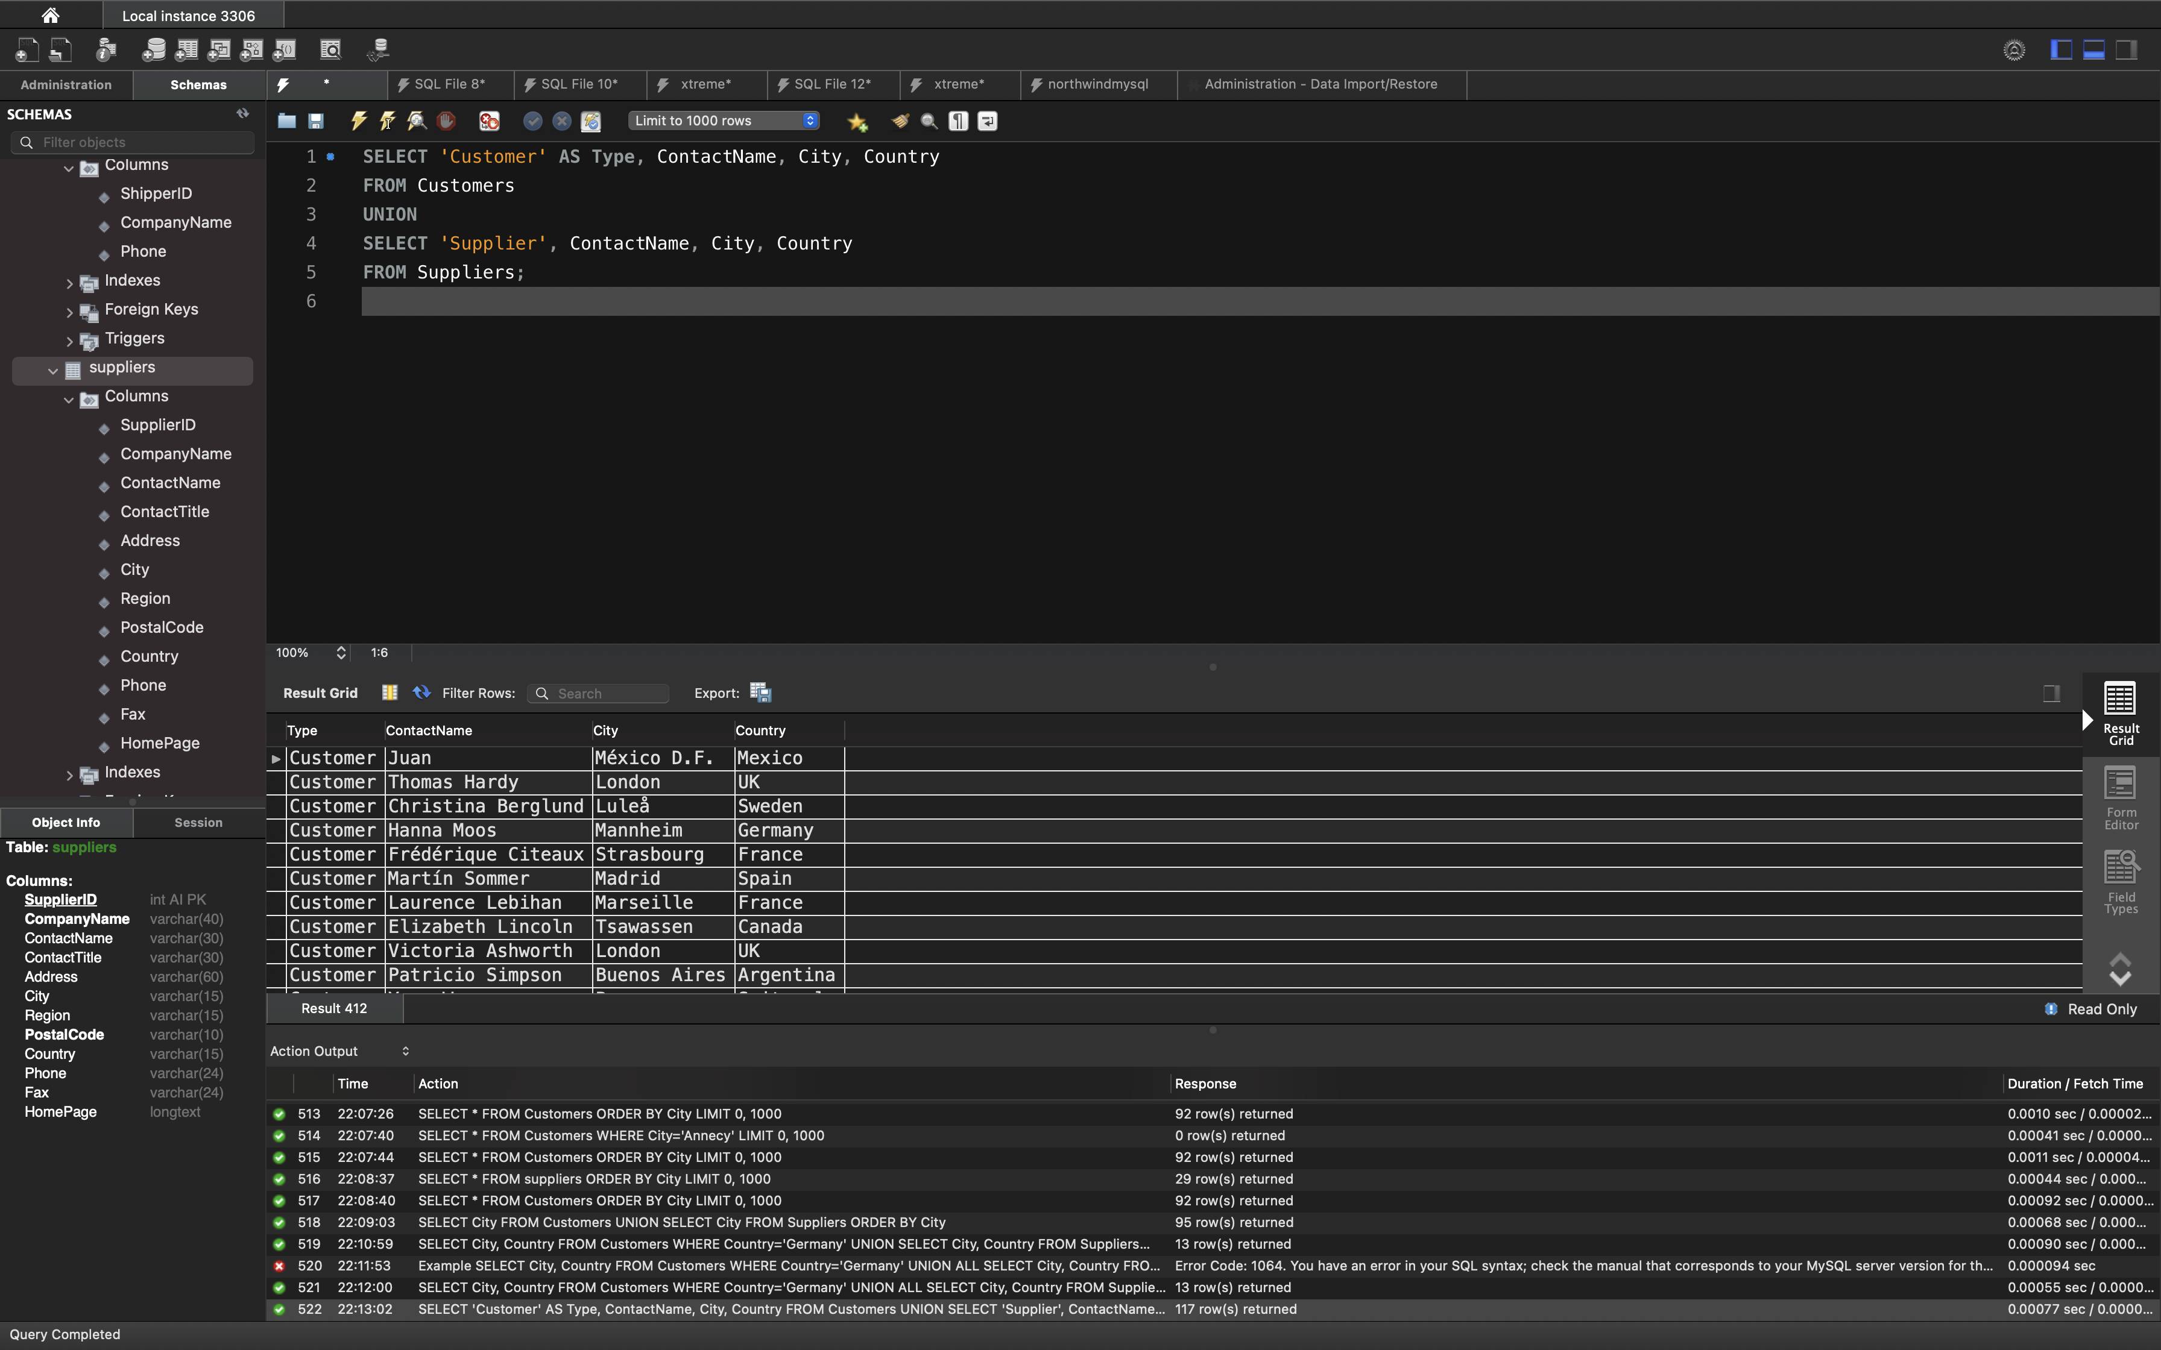Save the script to file
The image size is (2161, 1350).
(x=316, y=121)
